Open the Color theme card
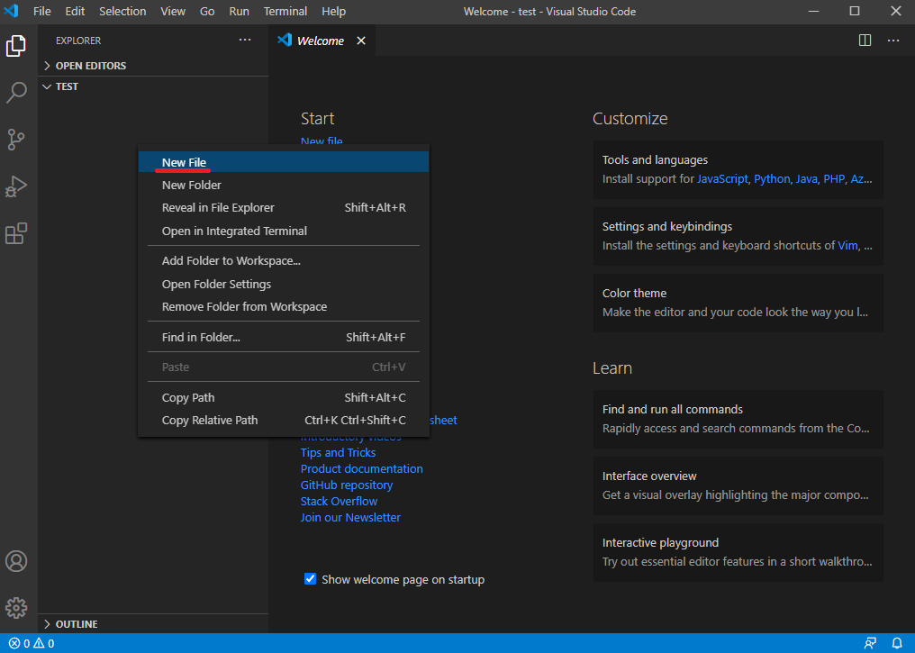The width and height of the screenshot is (915, 653). pyautogui.click(x=738, y=303)
